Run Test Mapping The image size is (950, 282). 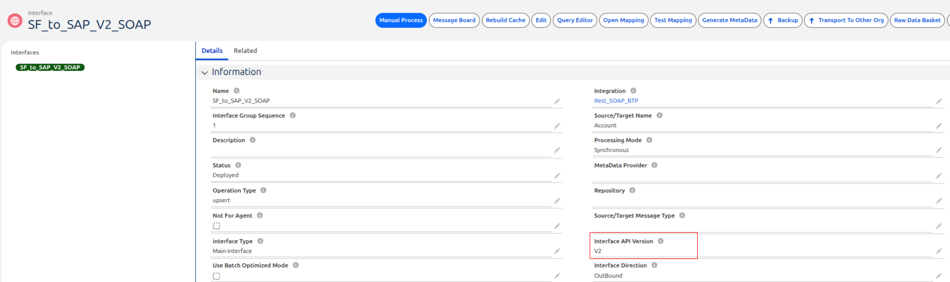pyautogui.click(x=673, y=20)
